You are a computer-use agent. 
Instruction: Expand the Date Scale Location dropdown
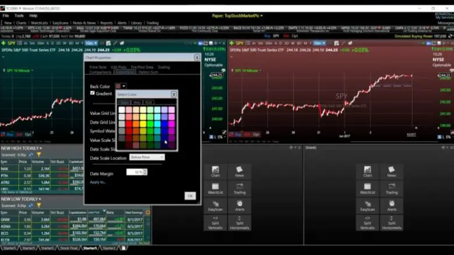(147, 157)
